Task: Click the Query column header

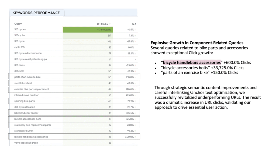Action: [18, 24]
